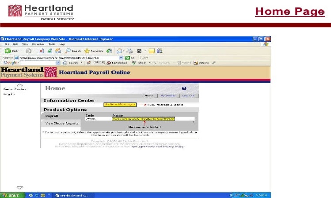Click the Google toolbar logo

[10, 62]
